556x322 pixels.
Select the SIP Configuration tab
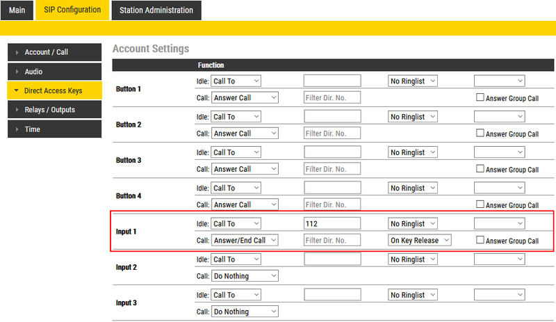click(x=72, y=10)
